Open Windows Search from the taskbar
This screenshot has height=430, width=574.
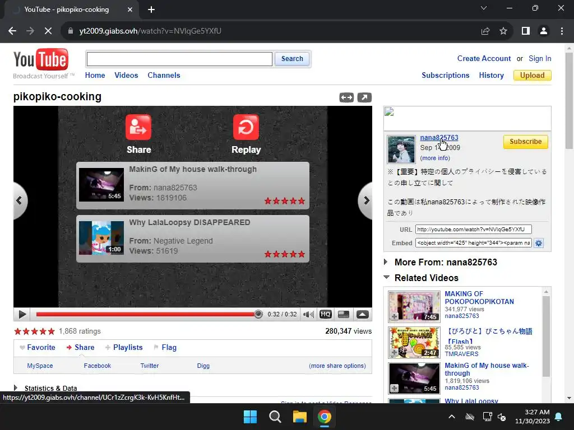coord(275,417)
